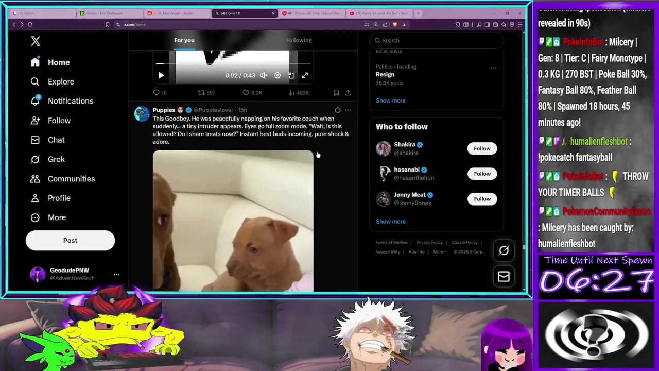Screen dimensions: 659x371
Task: Share the top video post
Action: coord(348,93)
